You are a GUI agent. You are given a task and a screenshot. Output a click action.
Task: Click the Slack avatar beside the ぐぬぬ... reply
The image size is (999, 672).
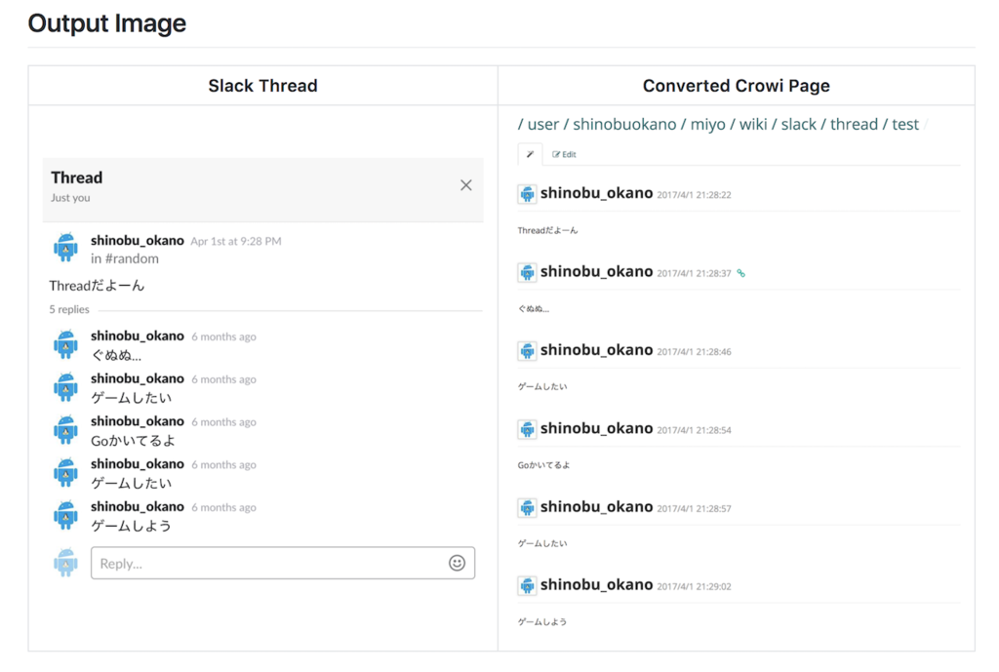tap(65, 344)
